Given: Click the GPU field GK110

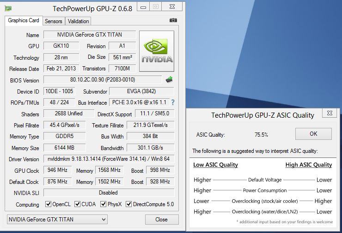Looking at the screenshot, I should point(61,46).
